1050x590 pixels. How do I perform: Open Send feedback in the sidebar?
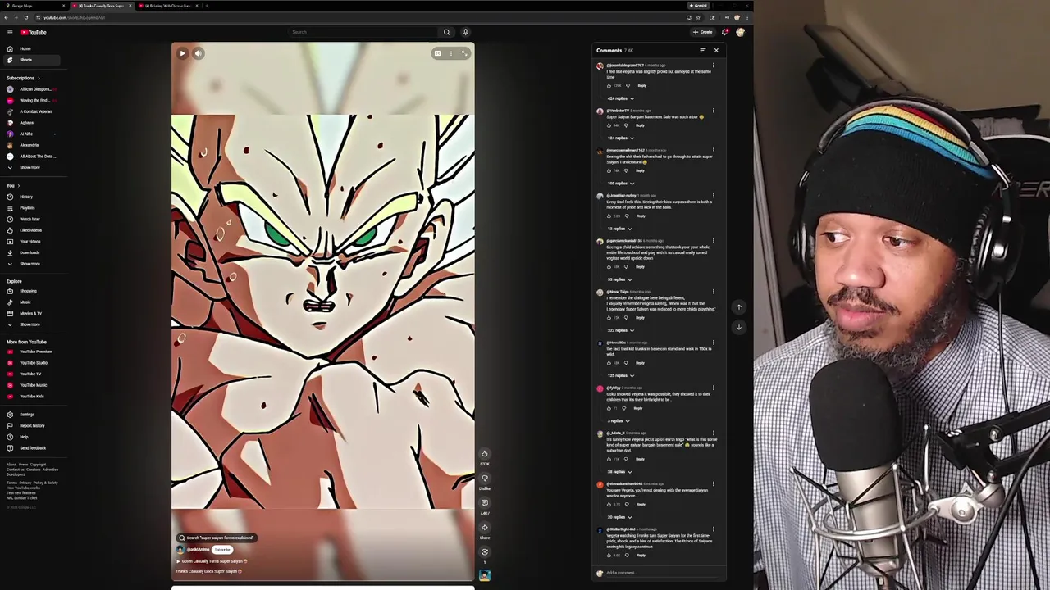[33, 448]
